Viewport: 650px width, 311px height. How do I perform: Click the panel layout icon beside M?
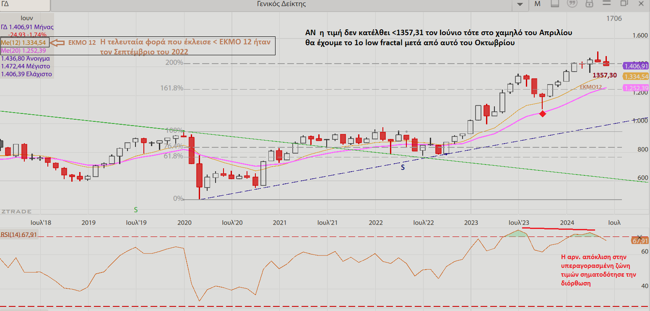(555, 4)
